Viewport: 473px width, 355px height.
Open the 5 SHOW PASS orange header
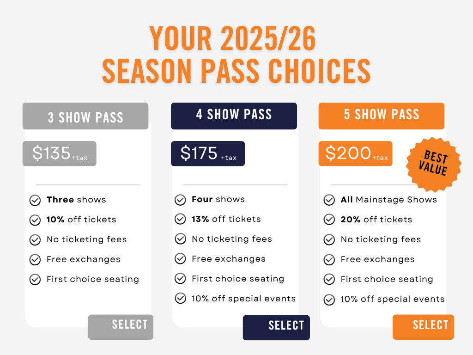click(381, 116)
